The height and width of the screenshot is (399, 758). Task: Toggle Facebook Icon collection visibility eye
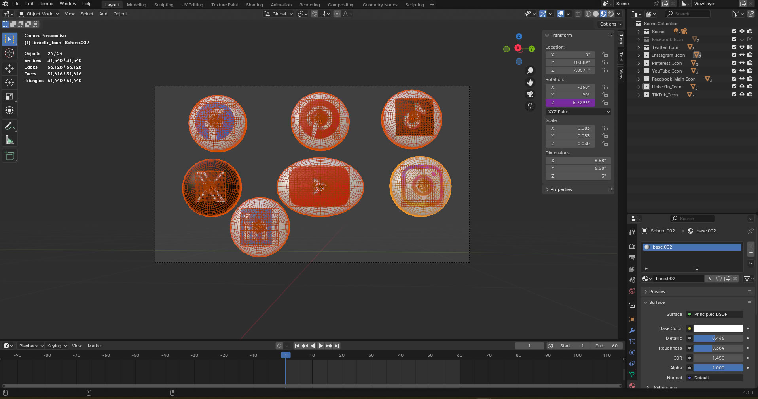coord(742,39)
